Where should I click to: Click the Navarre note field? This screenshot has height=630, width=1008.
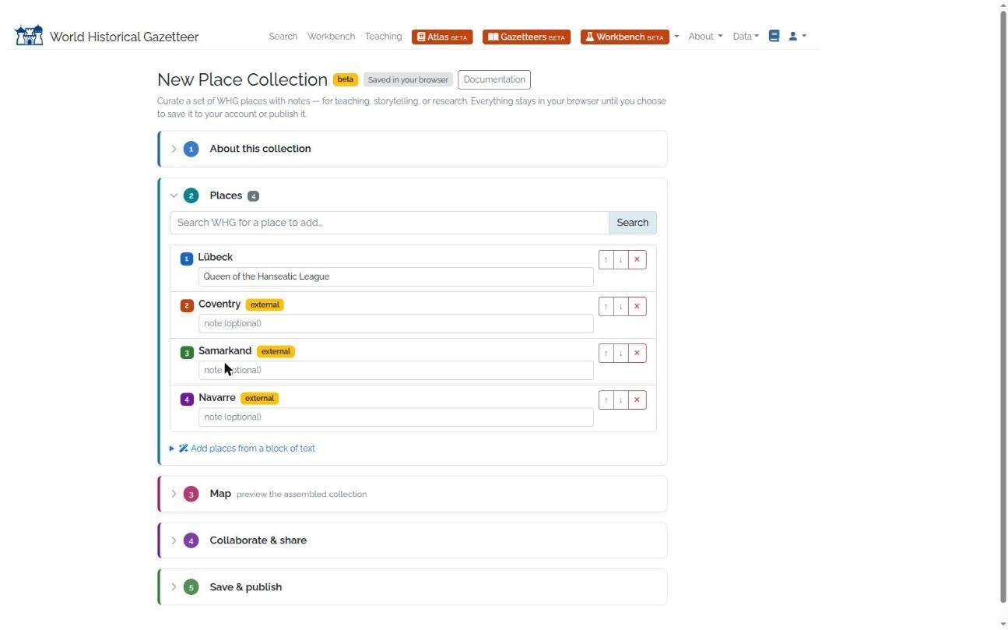[395, 417]
